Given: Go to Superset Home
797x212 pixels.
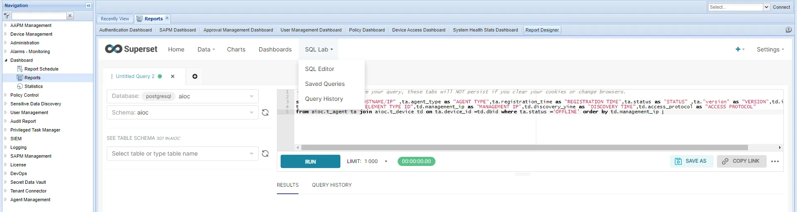Looking at the screenshot, I should click(x=176, y=49).
